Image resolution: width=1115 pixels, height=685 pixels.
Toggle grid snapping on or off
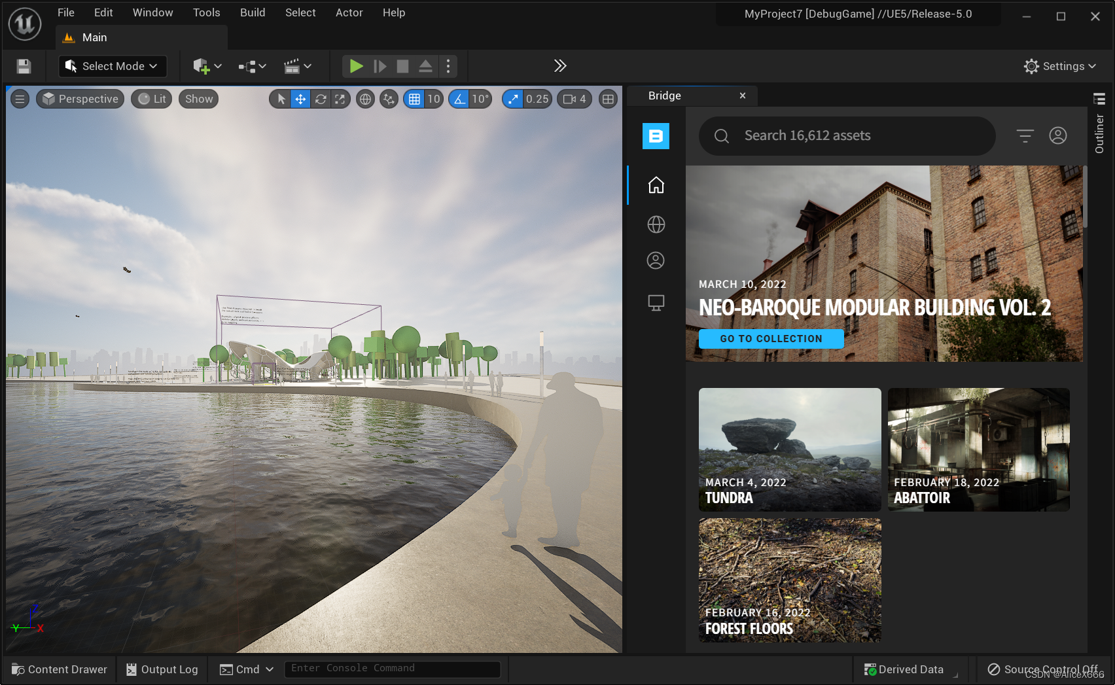[414, 99]
